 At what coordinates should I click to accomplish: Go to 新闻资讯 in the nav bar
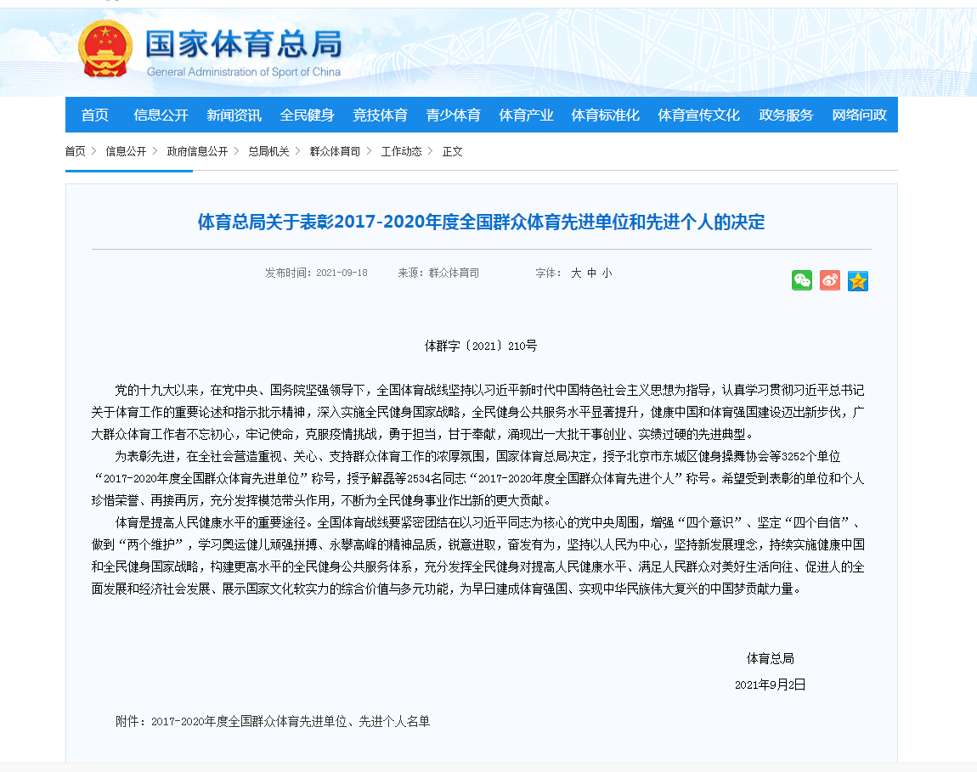pyautogui.click(x=234, y=115)
